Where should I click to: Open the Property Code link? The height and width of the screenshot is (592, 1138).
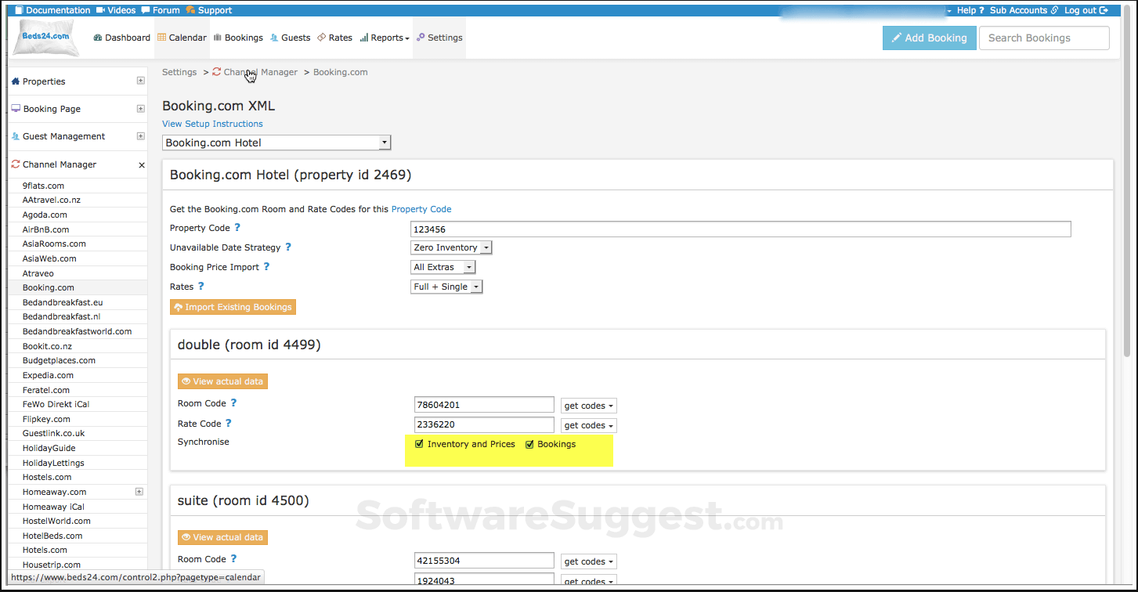tap(421, 209)
